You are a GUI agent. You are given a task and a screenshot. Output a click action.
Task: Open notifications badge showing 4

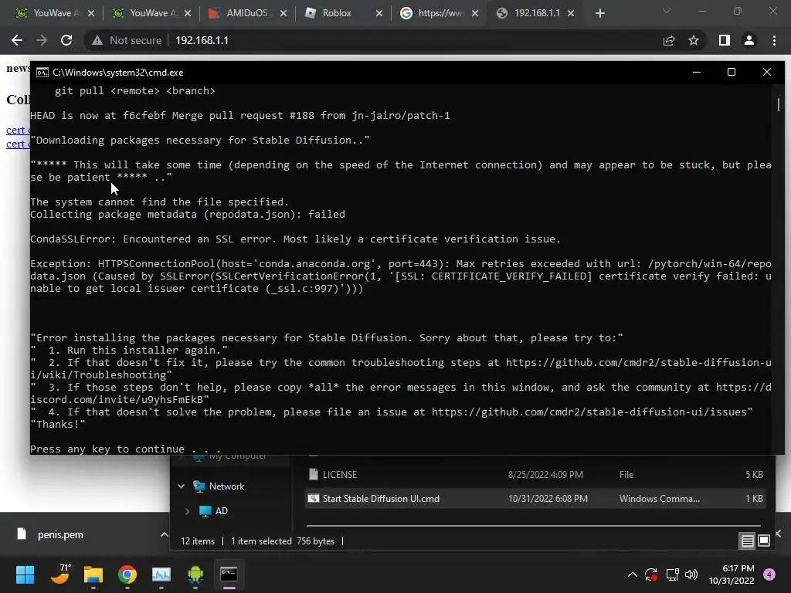tap(769, 574)
